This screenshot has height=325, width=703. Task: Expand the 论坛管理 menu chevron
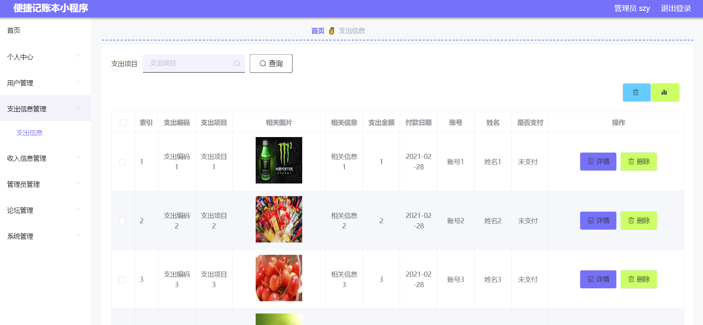79,209
